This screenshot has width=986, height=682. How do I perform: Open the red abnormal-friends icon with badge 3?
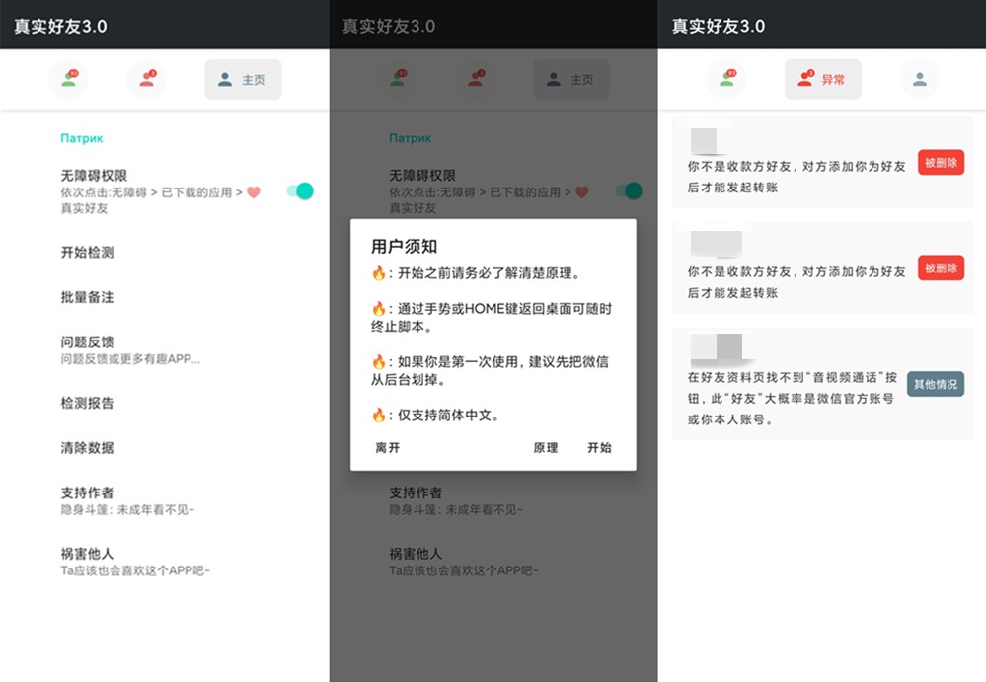pos(147,79)
